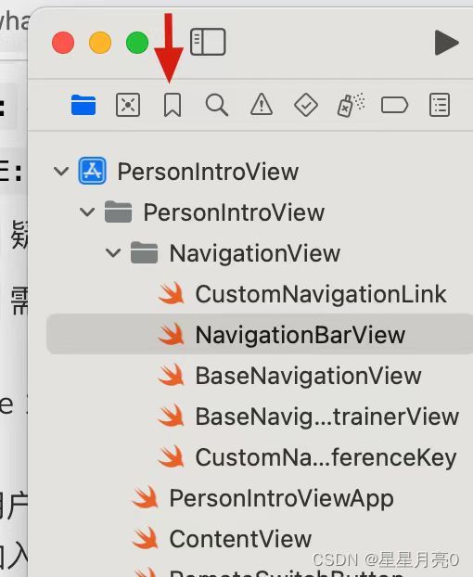
Task: Select the NavigationBarView file
Action: click(260, 334)
